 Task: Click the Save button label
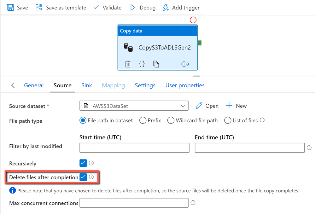22,8
